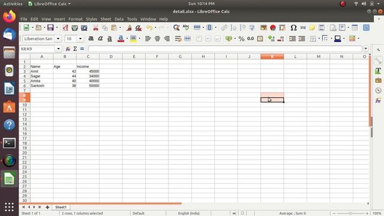Click the Print icon
384x216 pixels.
(x=74, y=28)
